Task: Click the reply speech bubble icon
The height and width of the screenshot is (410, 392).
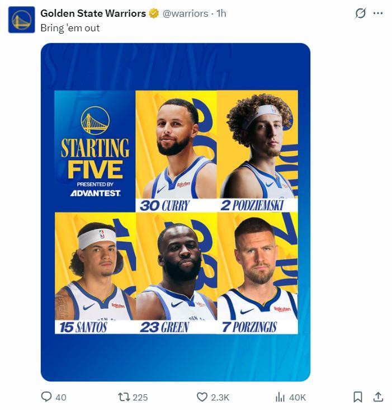Action: tap(47, 397)
